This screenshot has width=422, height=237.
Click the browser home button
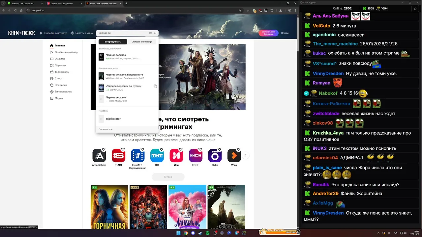tap(21, 10)
